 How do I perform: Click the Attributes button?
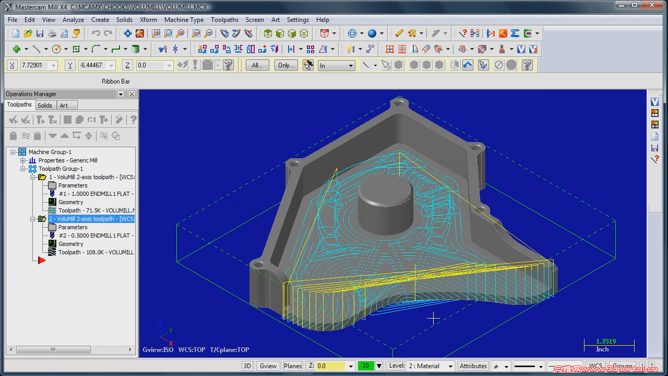[473, 366]
